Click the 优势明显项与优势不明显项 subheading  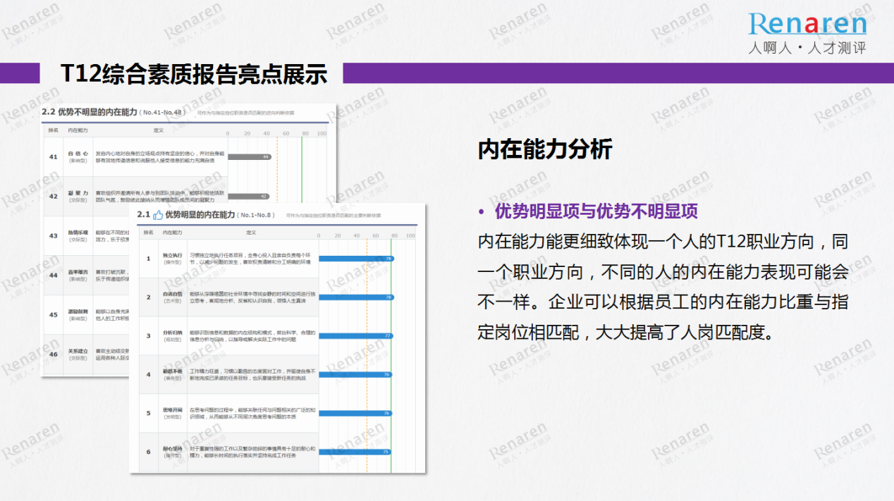pos(596,211)
